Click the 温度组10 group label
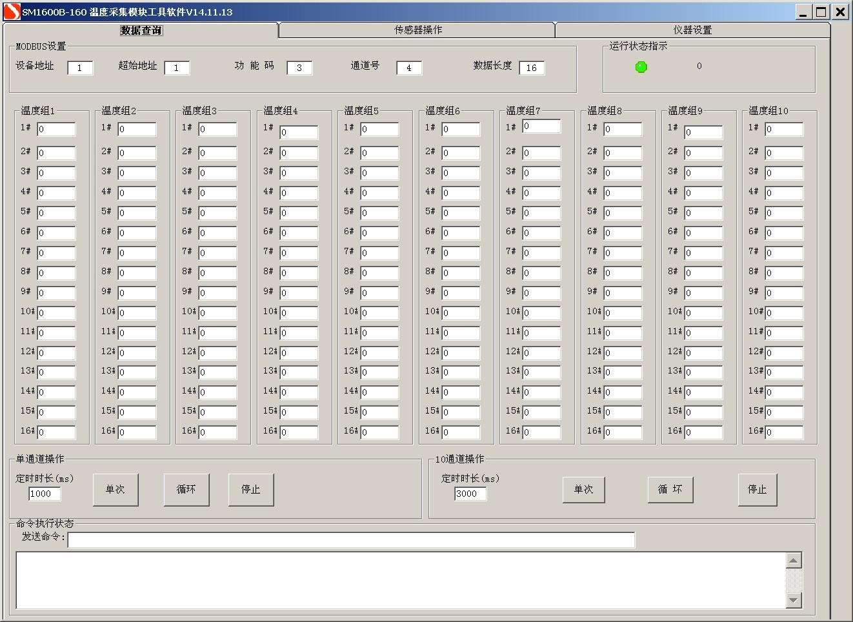The image size is (853, 622). 768,111
